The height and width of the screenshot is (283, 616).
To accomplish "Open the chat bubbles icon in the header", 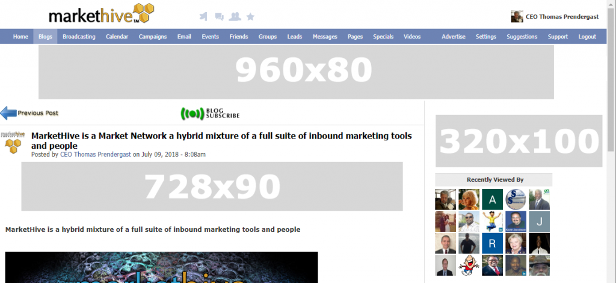I will click(219, 16).
